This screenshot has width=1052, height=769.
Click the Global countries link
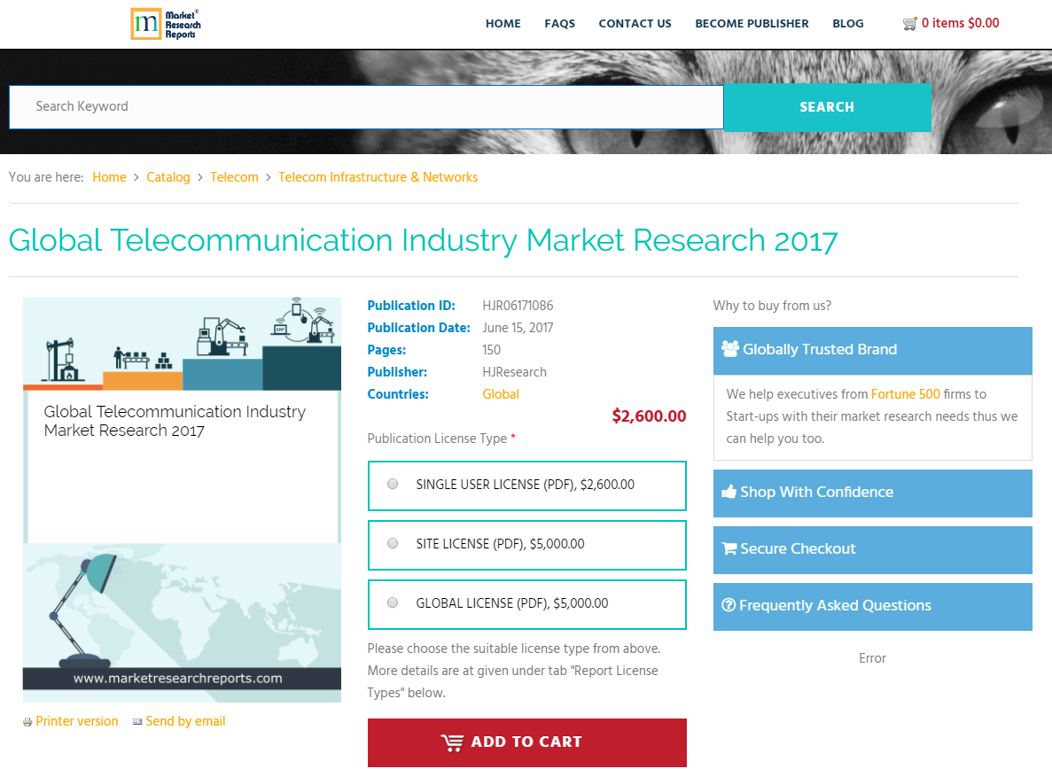point(501,394)
